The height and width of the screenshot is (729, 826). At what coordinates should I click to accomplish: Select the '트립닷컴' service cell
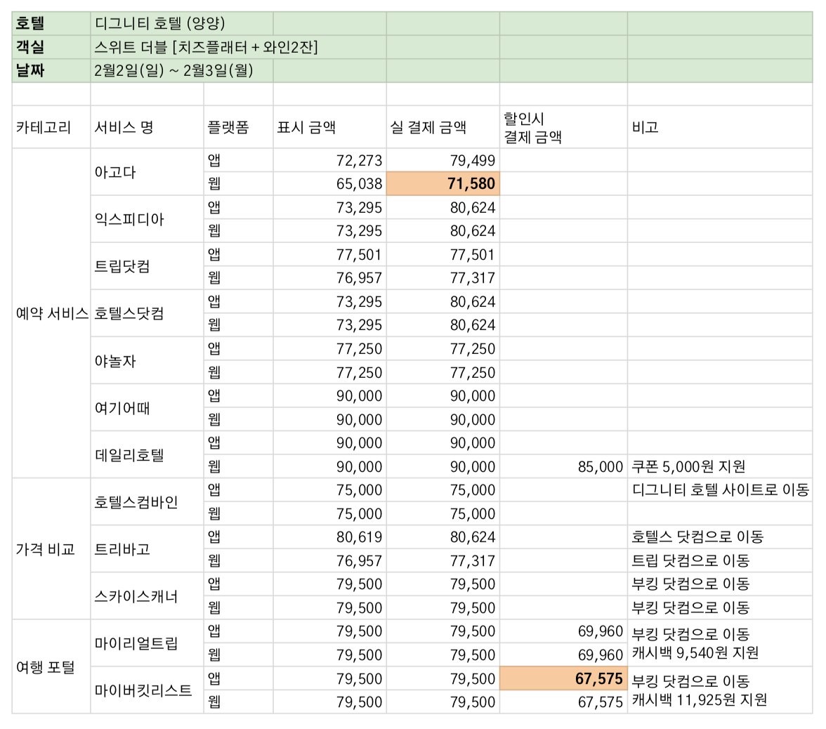pyautogui.click(x=147, y=266)
